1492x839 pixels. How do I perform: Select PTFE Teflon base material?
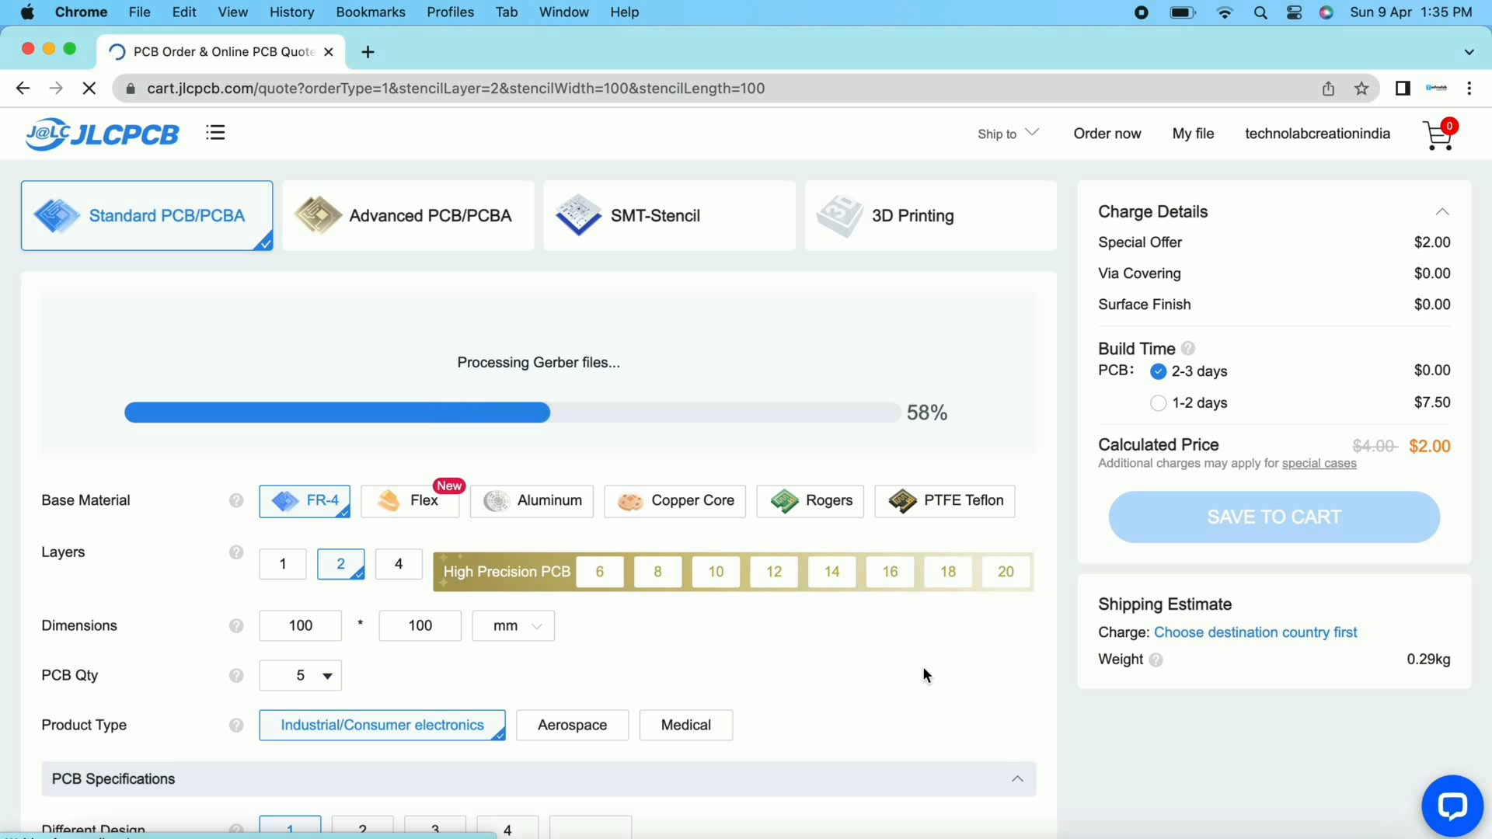(944, 501)
